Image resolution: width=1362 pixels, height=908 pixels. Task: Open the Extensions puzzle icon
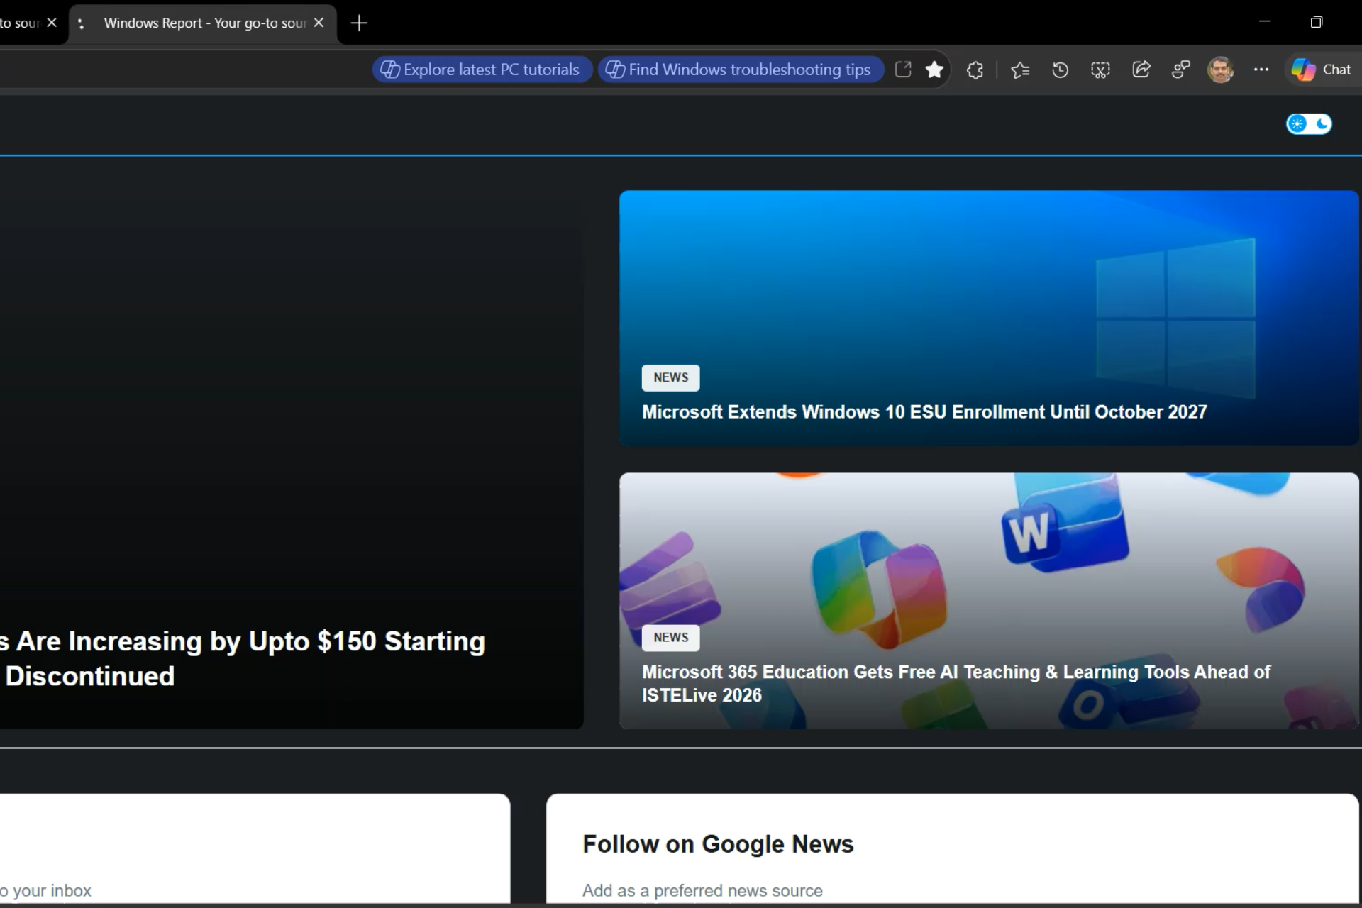click(975, 70)
